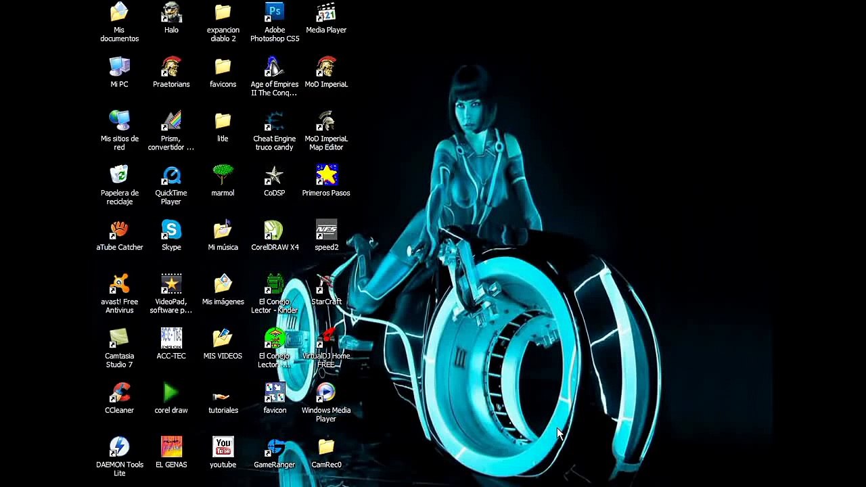The width and height of the screenshot is (866, 487).
Task: Select the CoDSP shortcut
Action: tap(275, 175)
